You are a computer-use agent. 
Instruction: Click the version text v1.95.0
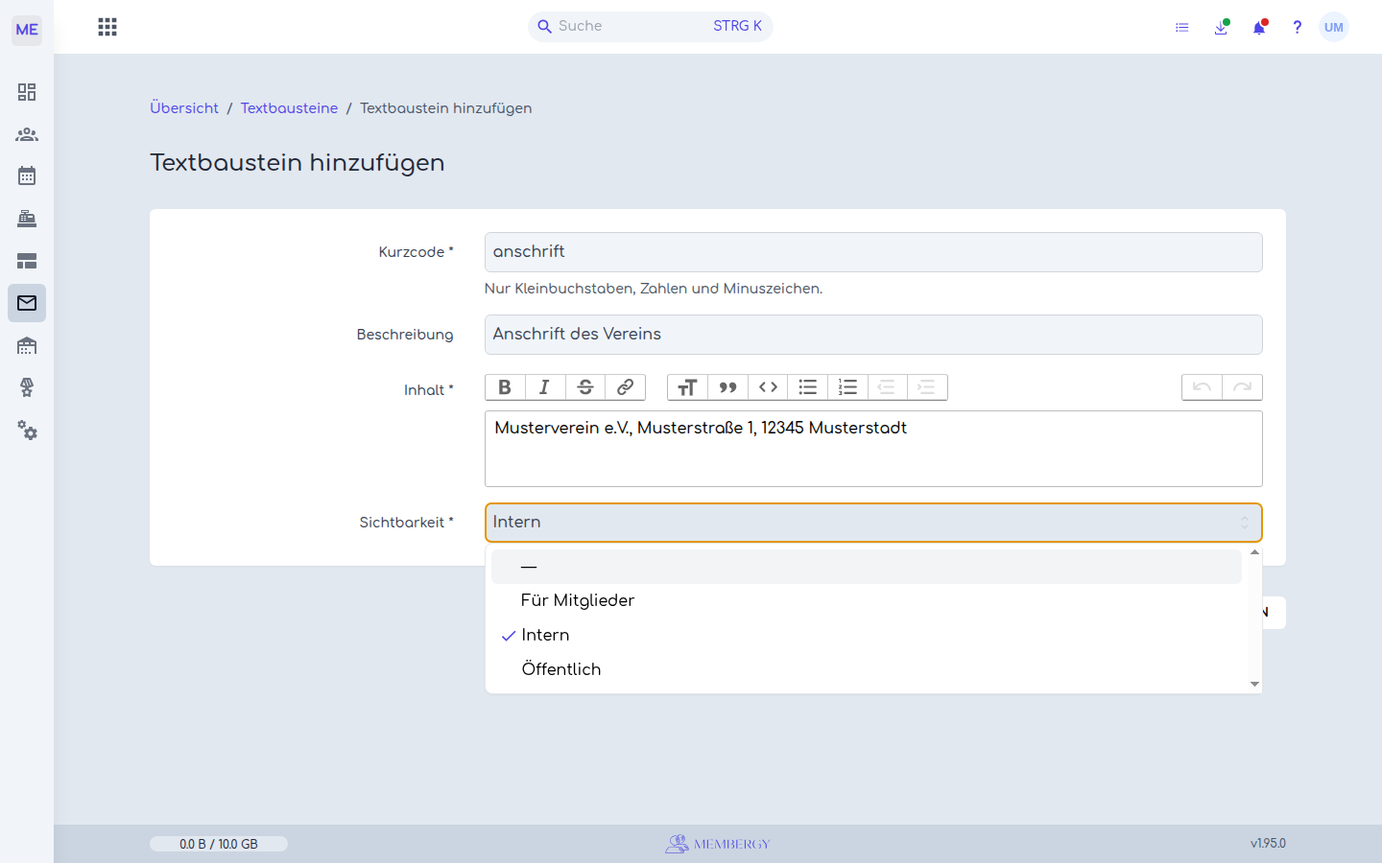click(x=1268, y=844)
